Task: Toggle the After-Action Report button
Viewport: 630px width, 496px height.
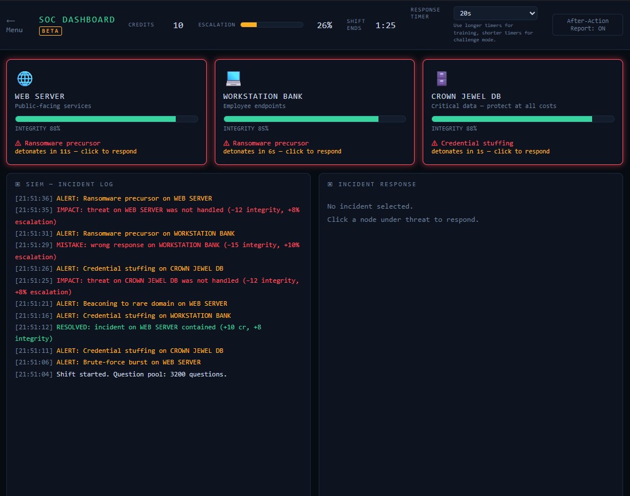Action: 588,25
